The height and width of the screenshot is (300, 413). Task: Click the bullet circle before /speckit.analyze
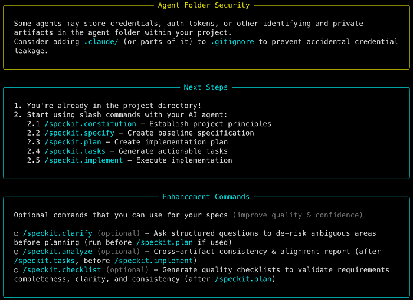coord(16,252)
